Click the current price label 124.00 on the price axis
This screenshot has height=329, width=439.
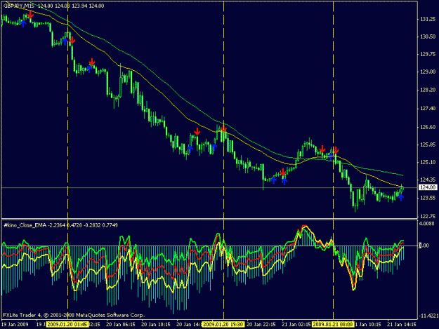click(428, 187)
